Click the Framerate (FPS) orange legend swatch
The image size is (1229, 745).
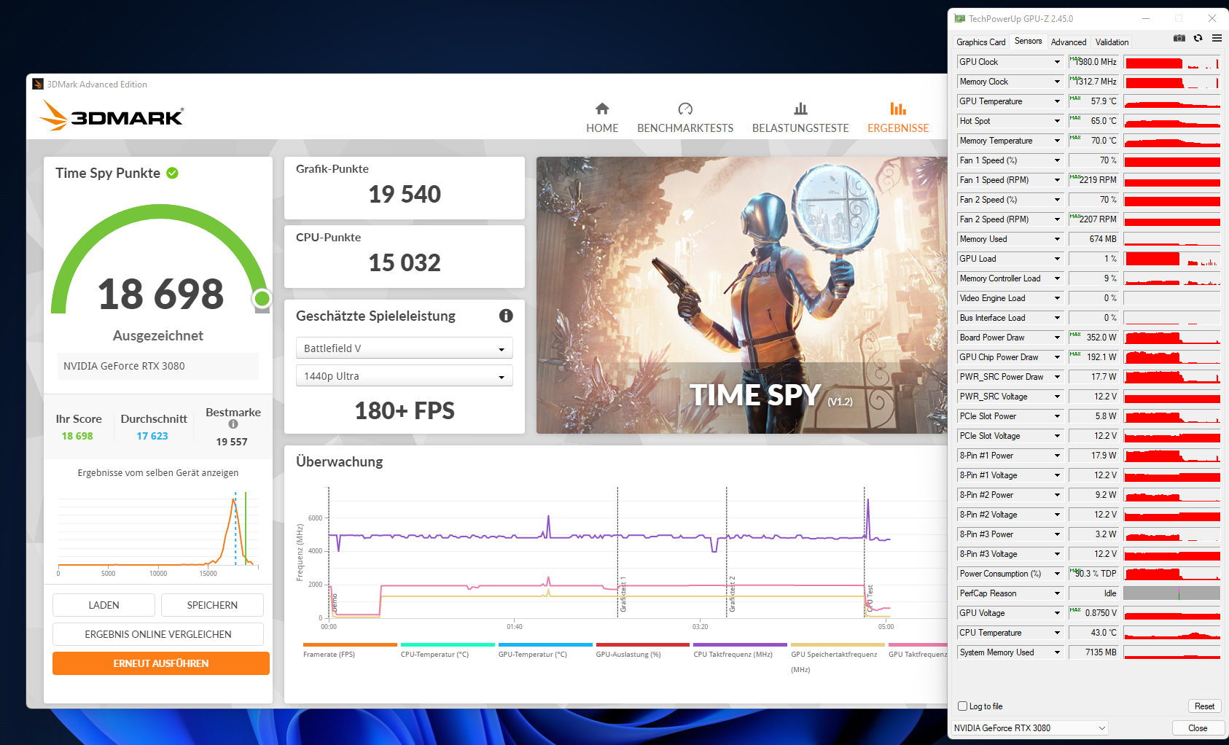(350, 644)
